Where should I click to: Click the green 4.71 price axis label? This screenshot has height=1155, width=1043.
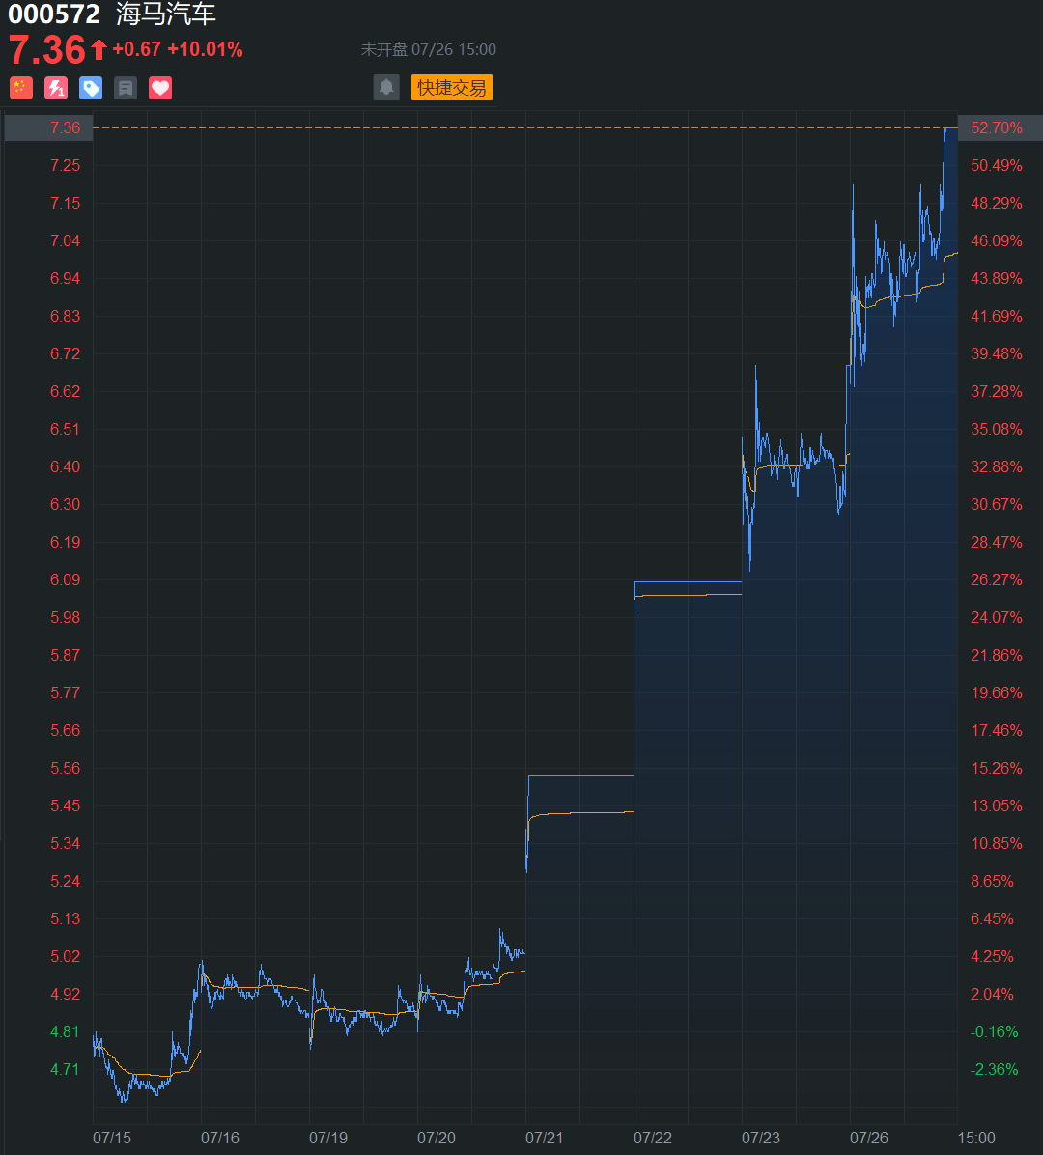point(65,1069)
